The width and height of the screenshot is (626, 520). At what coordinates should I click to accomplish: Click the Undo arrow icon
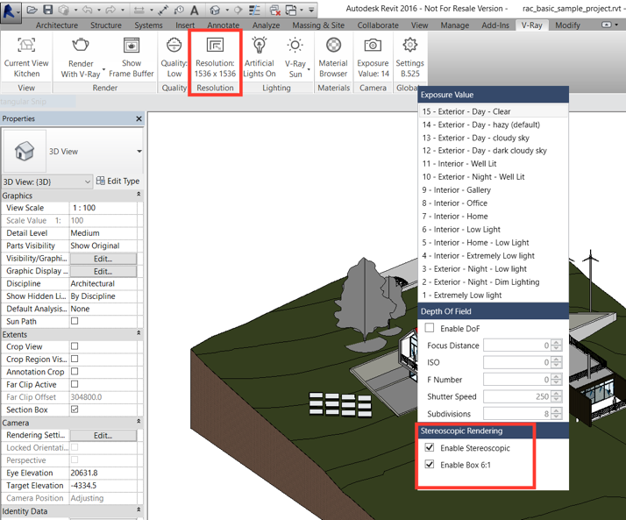pyautogui.click(x=87, y=10)
